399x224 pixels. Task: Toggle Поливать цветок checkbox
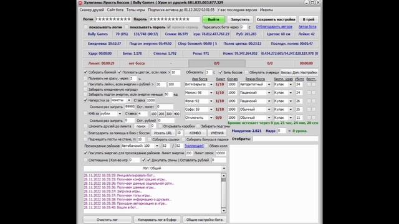pyautogui.click(x=120, y=72)
